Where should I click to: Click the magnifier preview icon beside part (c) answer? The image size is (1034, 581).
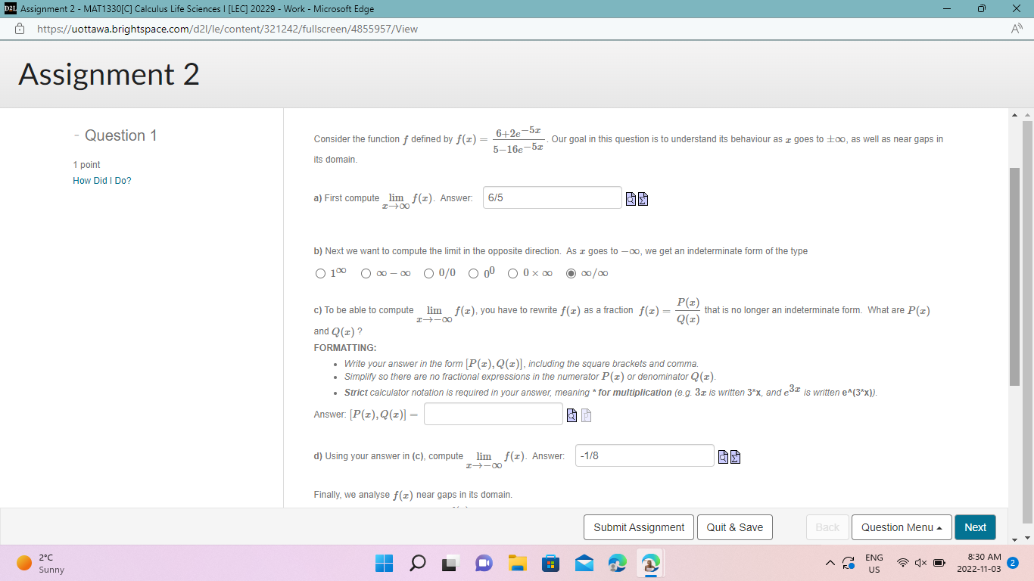pyautogui.click(x=572, y=415)
